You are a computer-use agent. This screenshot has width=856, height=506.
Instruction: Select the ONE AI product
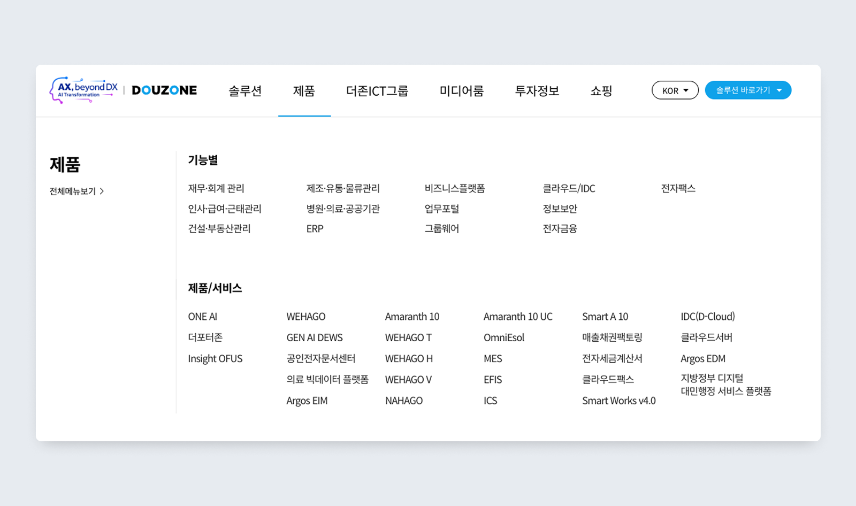pyautogui.click(x=202, y=316)
